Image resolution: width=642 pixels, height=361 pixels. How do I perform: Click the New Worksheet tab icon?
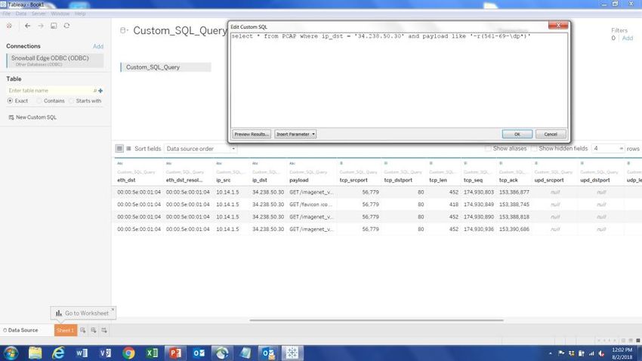point(83,330)
